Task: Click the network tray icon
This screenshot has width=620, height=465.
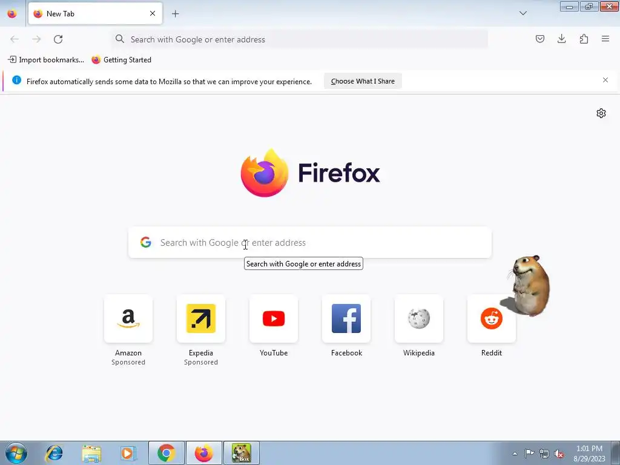Action: [x=544, y=453]
